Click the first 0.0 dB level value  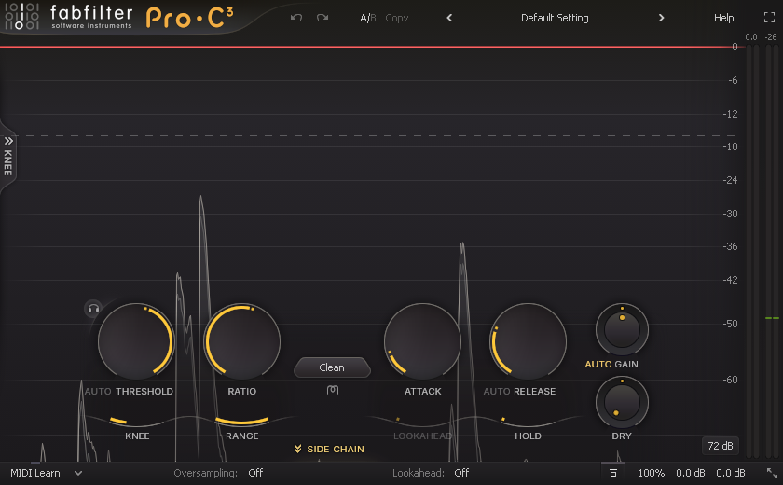691,473
